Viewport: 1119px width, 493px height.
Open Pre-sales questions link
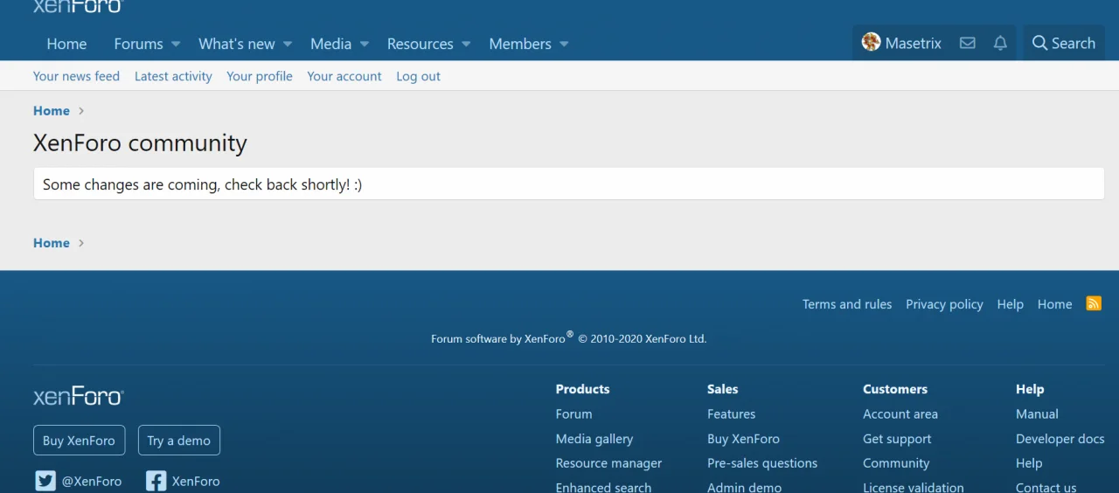pyautogui.click(x=762, y=463)
